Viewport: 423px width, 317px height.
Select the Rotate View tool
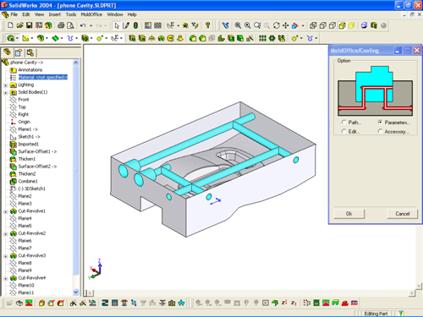pyautogui.click(x=277, y=25)
